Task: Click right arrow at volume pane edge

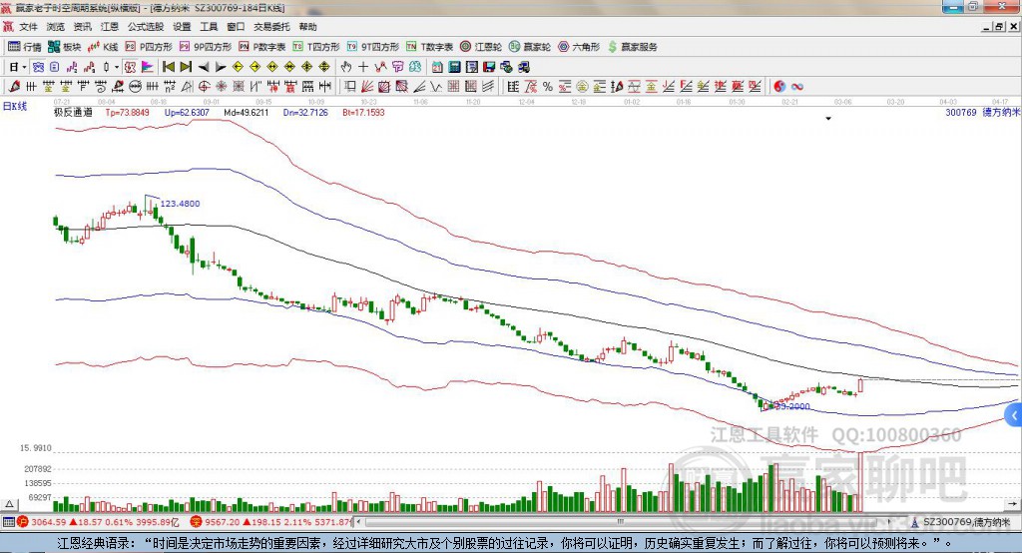Action: [1012, 504]
